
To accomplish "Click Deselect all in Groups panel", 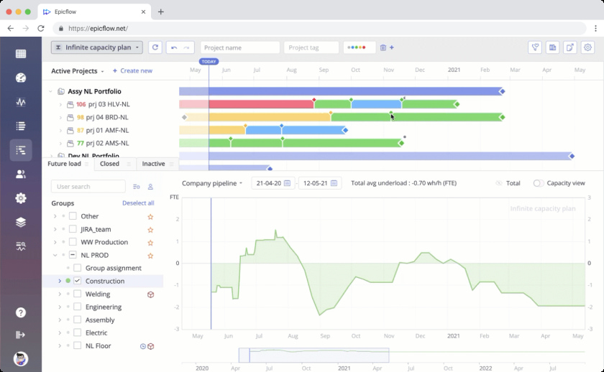I will [138, 203].
